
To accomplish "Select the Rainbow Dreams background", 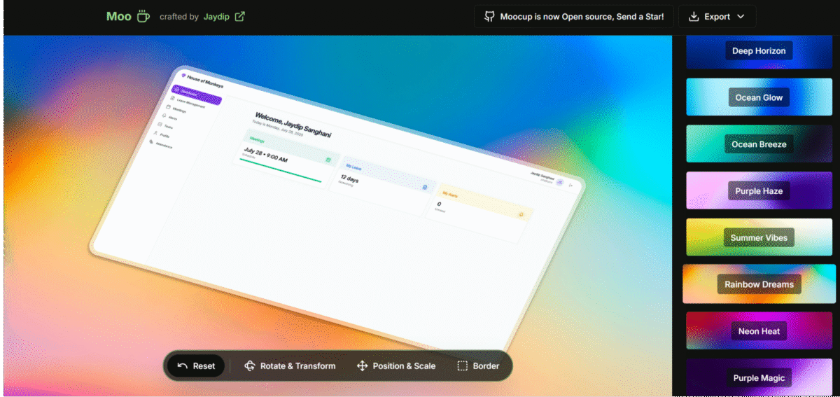I will [759, 284].
